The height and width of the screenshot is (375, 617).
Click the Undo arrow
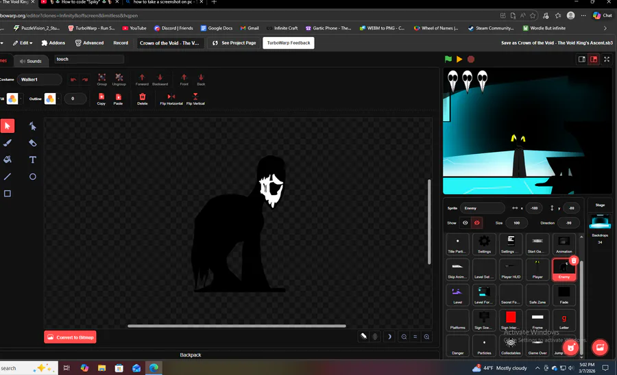(73, 79)
